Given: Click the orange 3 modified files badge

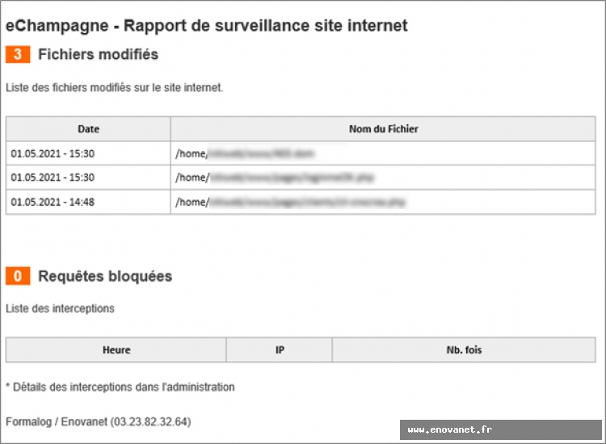Looking at the screenshot, I should 18,54.
